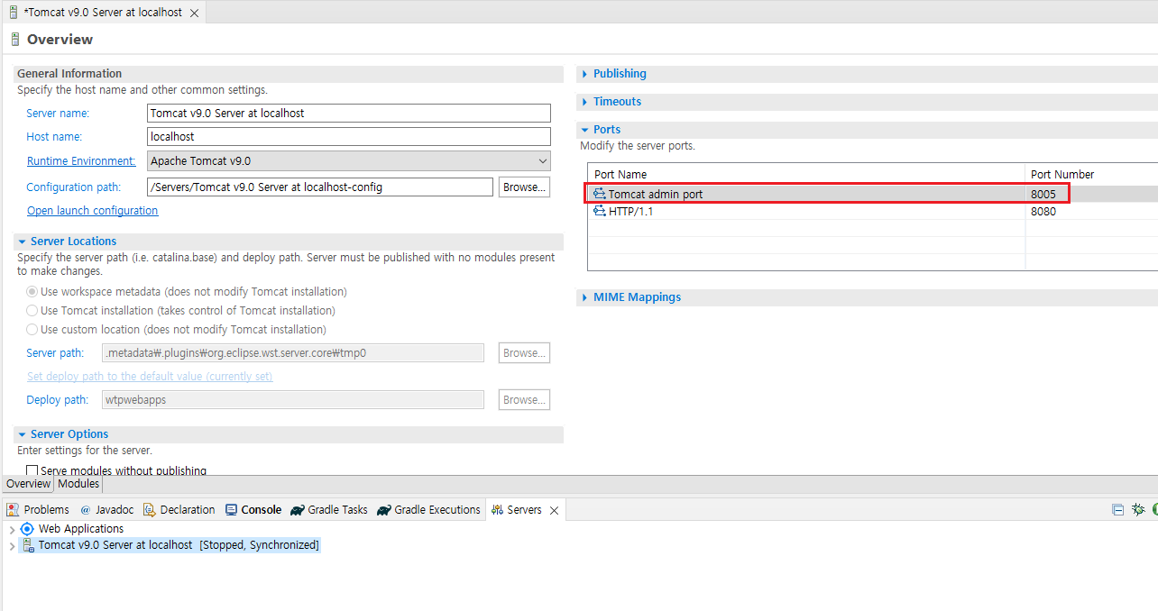Switch to the Modules editor tab

click(78, 484)
